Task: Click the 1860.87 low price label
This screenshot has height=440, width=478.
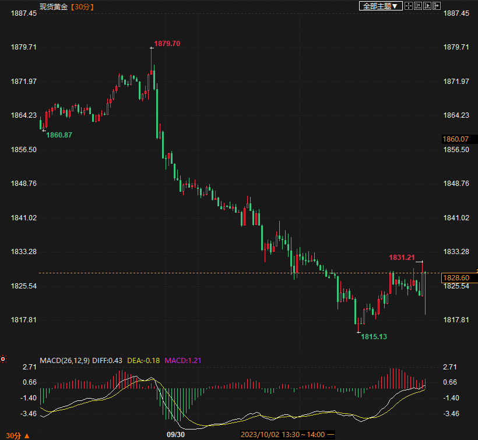Action: [x=59, y=135]
